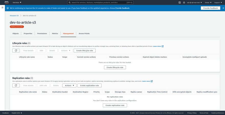Click Replication Time Control column header
This screenshot has width=225, height=115.
pyautogui.click(x=157, y=92)
